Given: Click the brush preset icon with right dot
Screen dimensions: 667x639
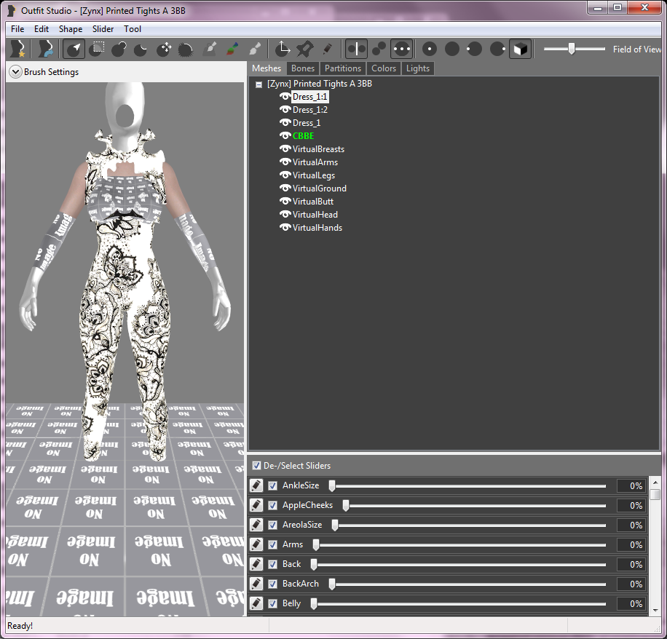Looking at the screenshot, I should click(497, 49).
